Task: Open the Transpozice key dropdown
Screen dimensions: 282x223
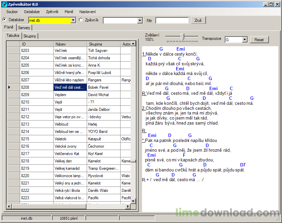Action: pyautogui.click(x=244, y=40)
